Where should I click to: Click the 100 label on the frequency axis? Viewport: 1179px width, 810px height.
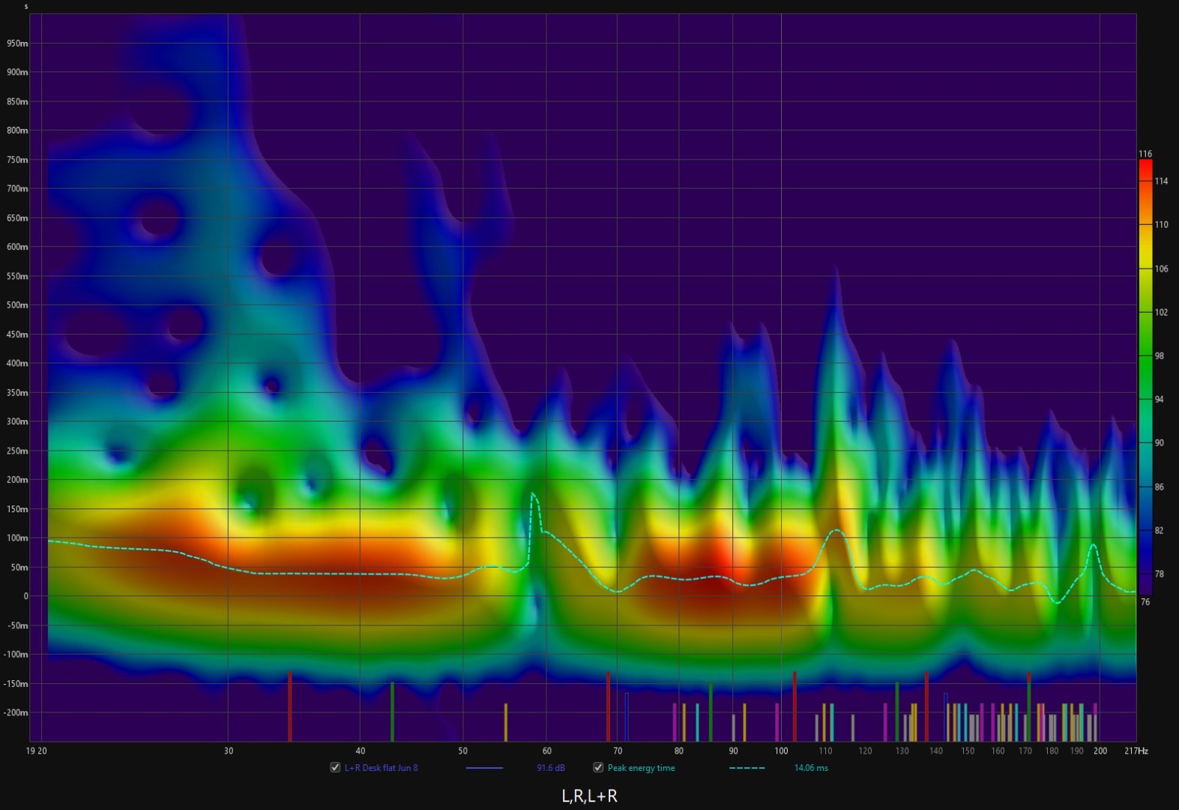[x=781, y=751]
